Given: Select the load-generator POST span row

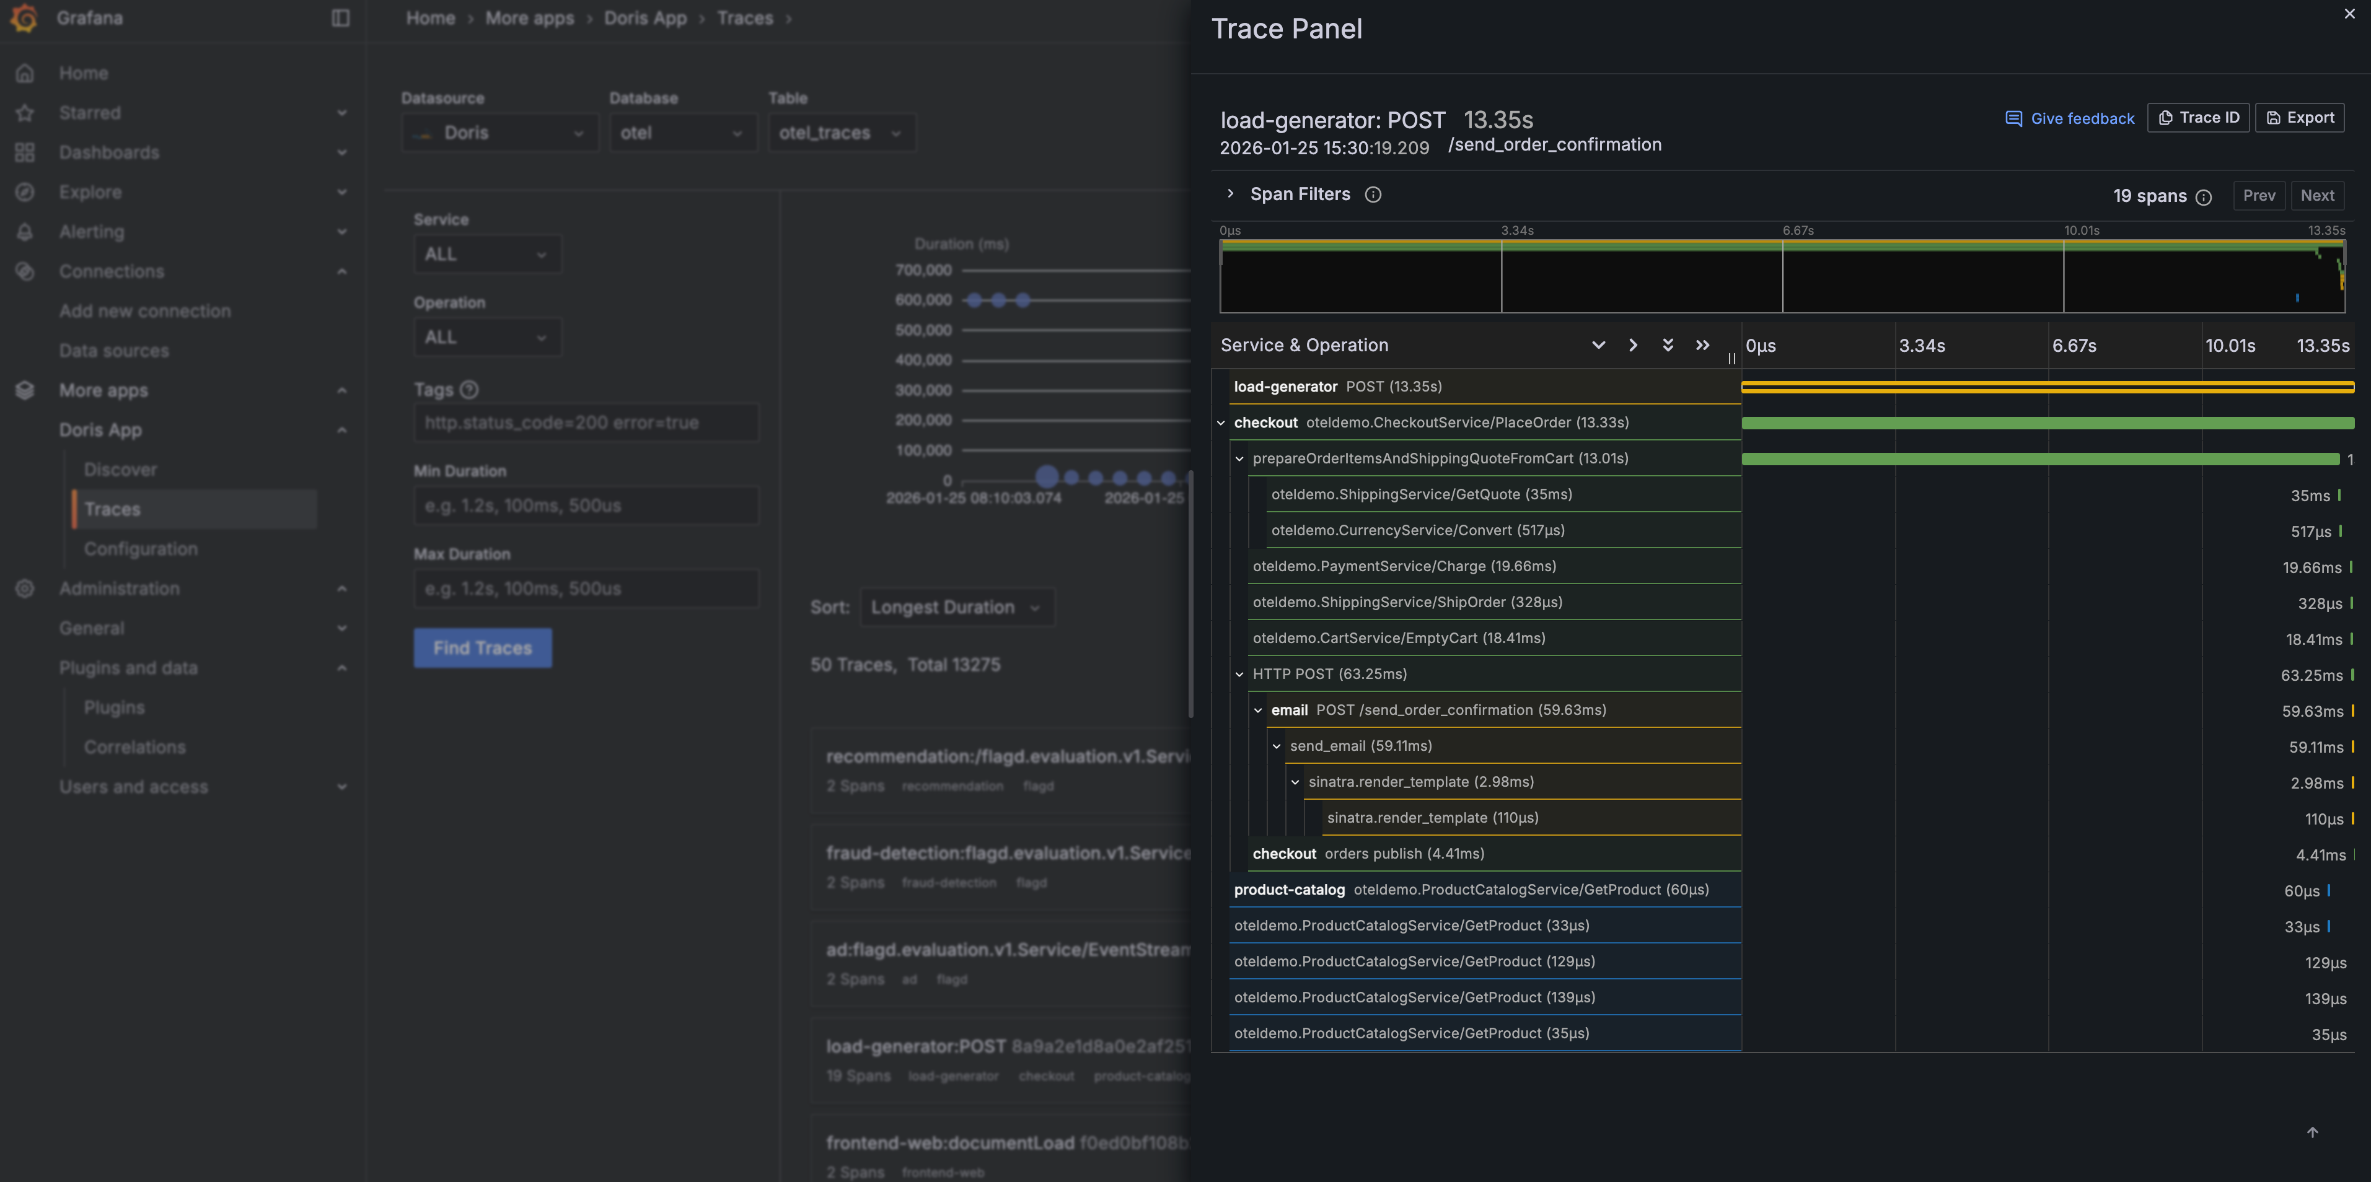Looking at the screenshot, I should pos(1485,387).
